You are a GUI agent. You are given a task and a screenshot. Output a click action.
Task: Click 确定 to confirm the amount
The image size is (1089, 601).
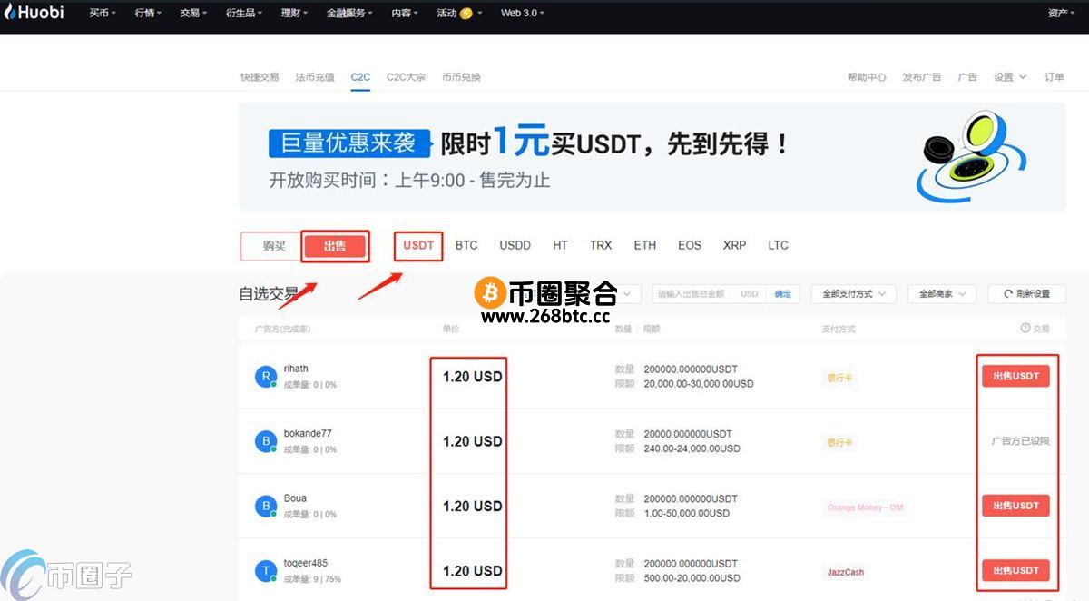pos(782,294)
